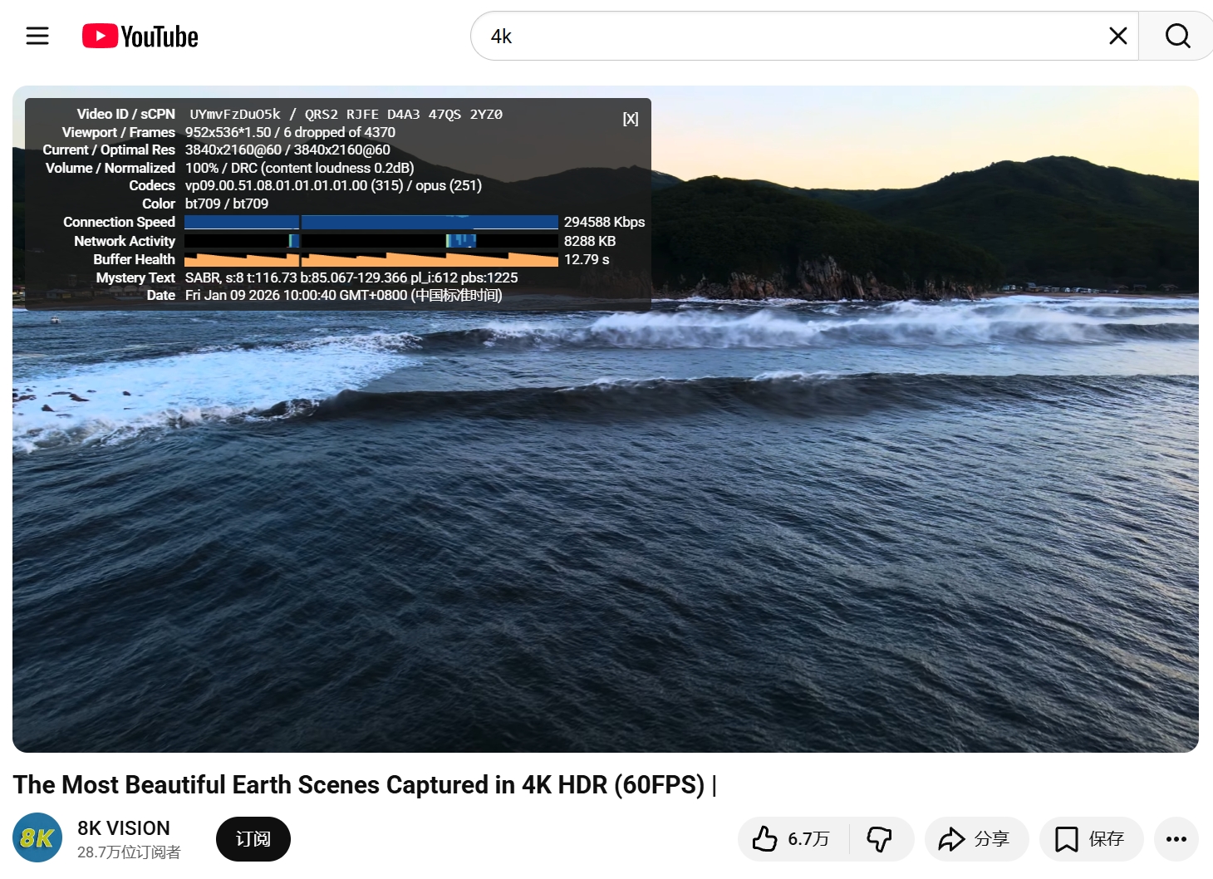This screenshot has height=879, width=1213.
Task: Clear the '4k' search text
Action: pos(1117,36)
